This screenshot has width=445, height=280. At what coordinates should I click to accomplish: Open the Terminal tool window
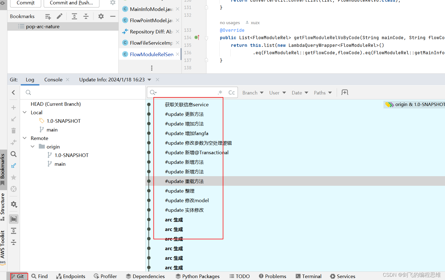pos(308,276)
